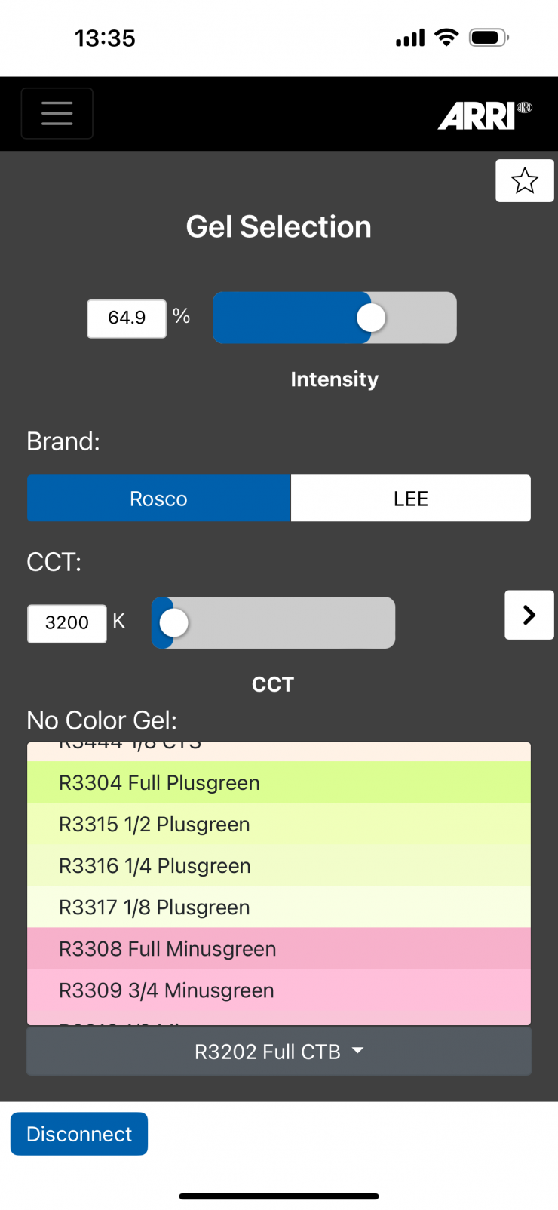Image resolution: width=558 pixels, height=1210 pixels.
Task: Open the hamburger navigation menu
Action: 57,114
